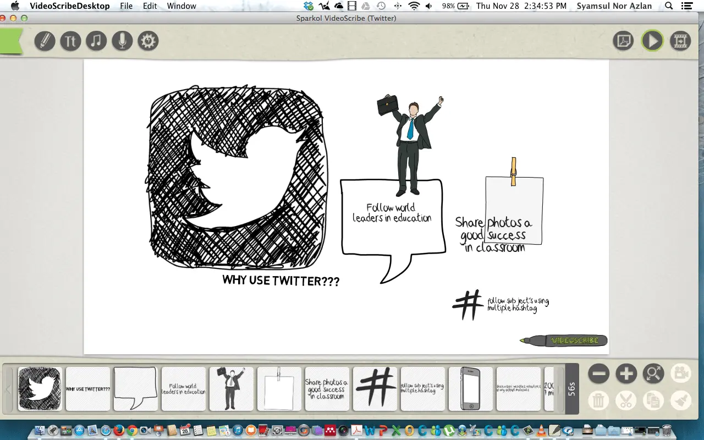This screenshot has height=440, width=704.
Task: Open the Trash in the Dock
Action: coord(667,430)
